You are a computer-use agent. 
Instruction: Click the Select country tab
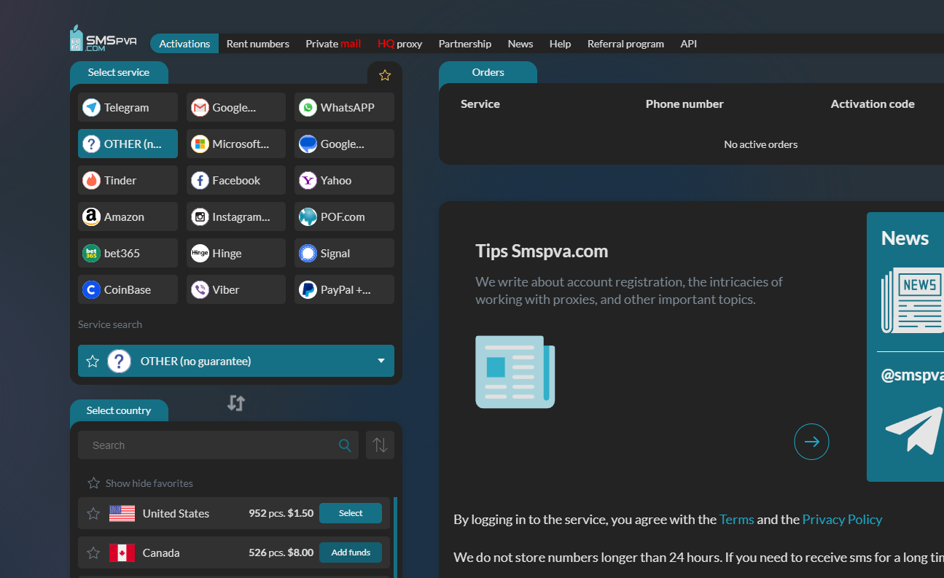[x=119, y=410]
